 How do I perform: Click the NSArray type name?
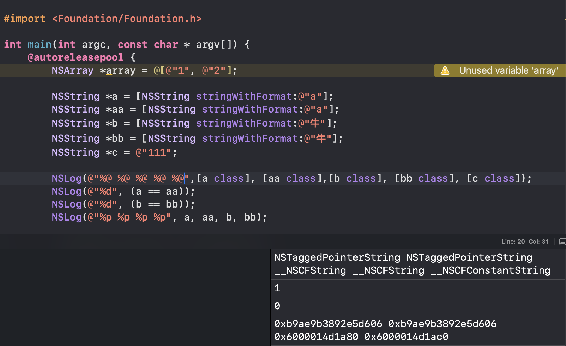[72, 71]
